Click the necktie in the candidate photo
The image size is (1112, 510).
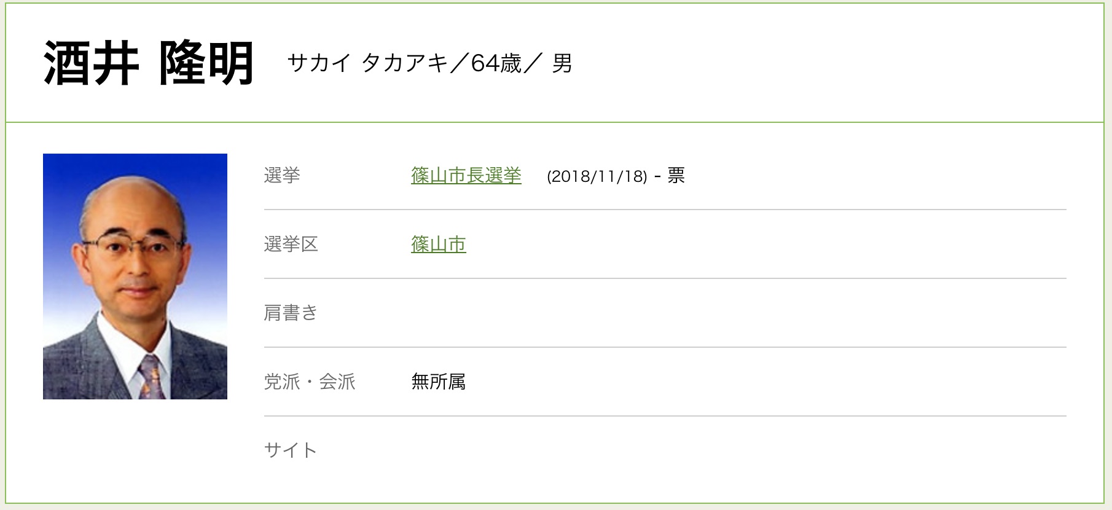pyautogui.click(x=151, y=377)
